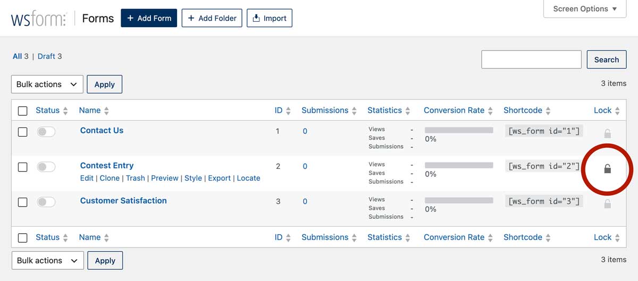Toggle the Contact Us status switch
This screenshot has height=281, width=638.
pos(46,132)
